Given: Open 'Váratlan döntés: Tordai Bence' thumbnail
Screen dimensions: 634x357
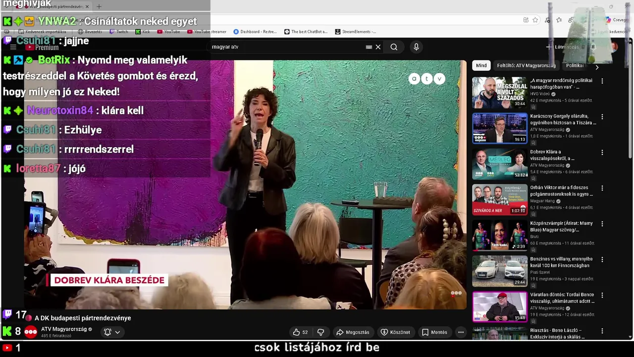Looking at the screenshot, I should [x=499, y=307].
